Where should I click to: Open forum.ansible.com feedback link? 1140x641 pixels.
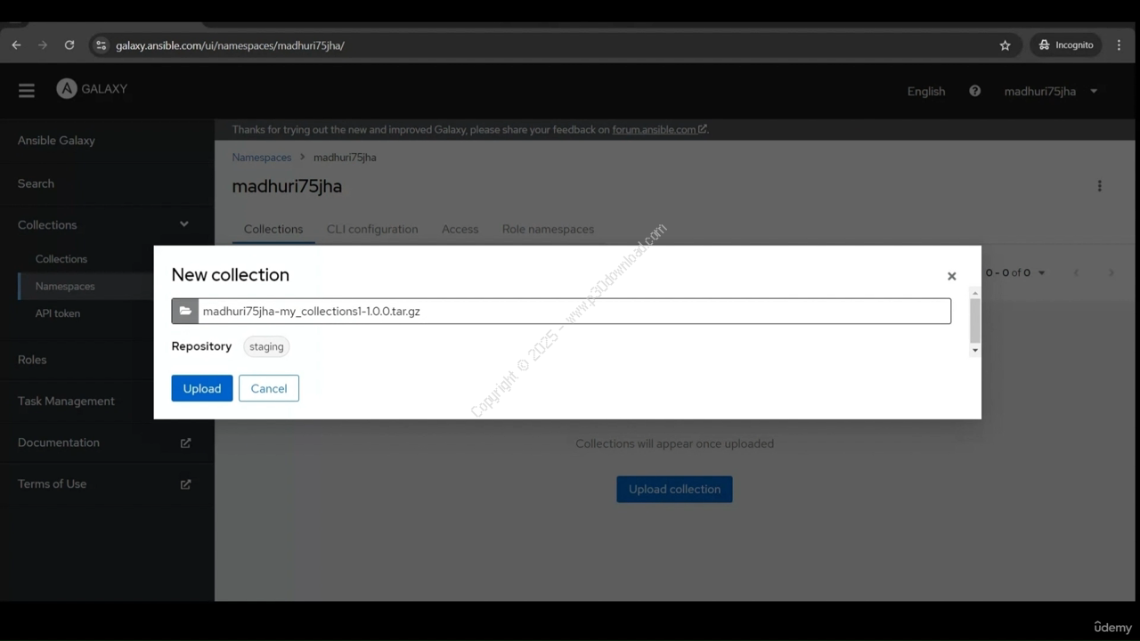(x=659, y=129)
